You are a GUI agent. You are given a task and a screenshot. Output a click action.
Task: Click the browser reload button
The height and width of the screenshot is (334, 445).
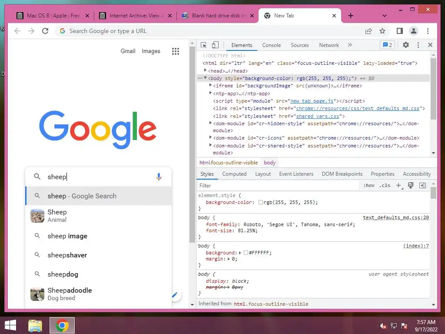(45, 31)
